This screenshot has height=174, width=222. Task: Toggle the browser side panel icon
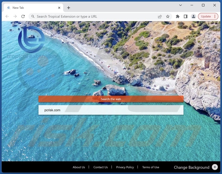point(185,16)
